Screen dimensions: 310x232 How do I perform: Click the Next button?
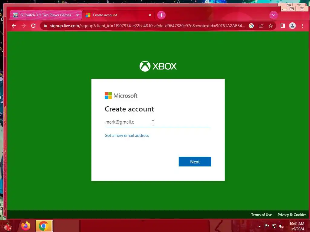195,162
